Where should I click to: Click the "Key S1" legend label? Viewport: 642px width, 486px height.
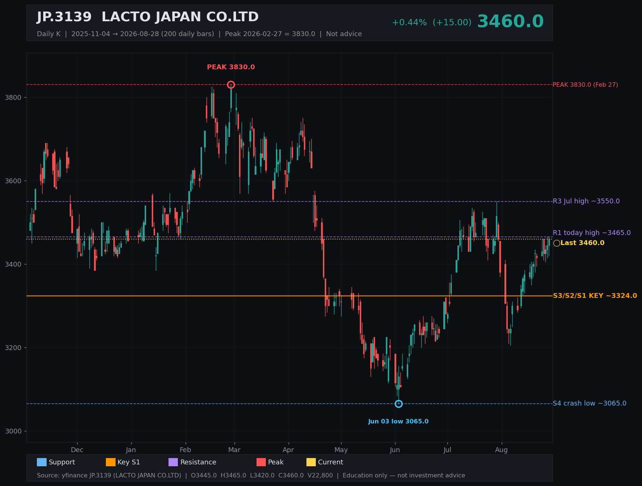129,462
